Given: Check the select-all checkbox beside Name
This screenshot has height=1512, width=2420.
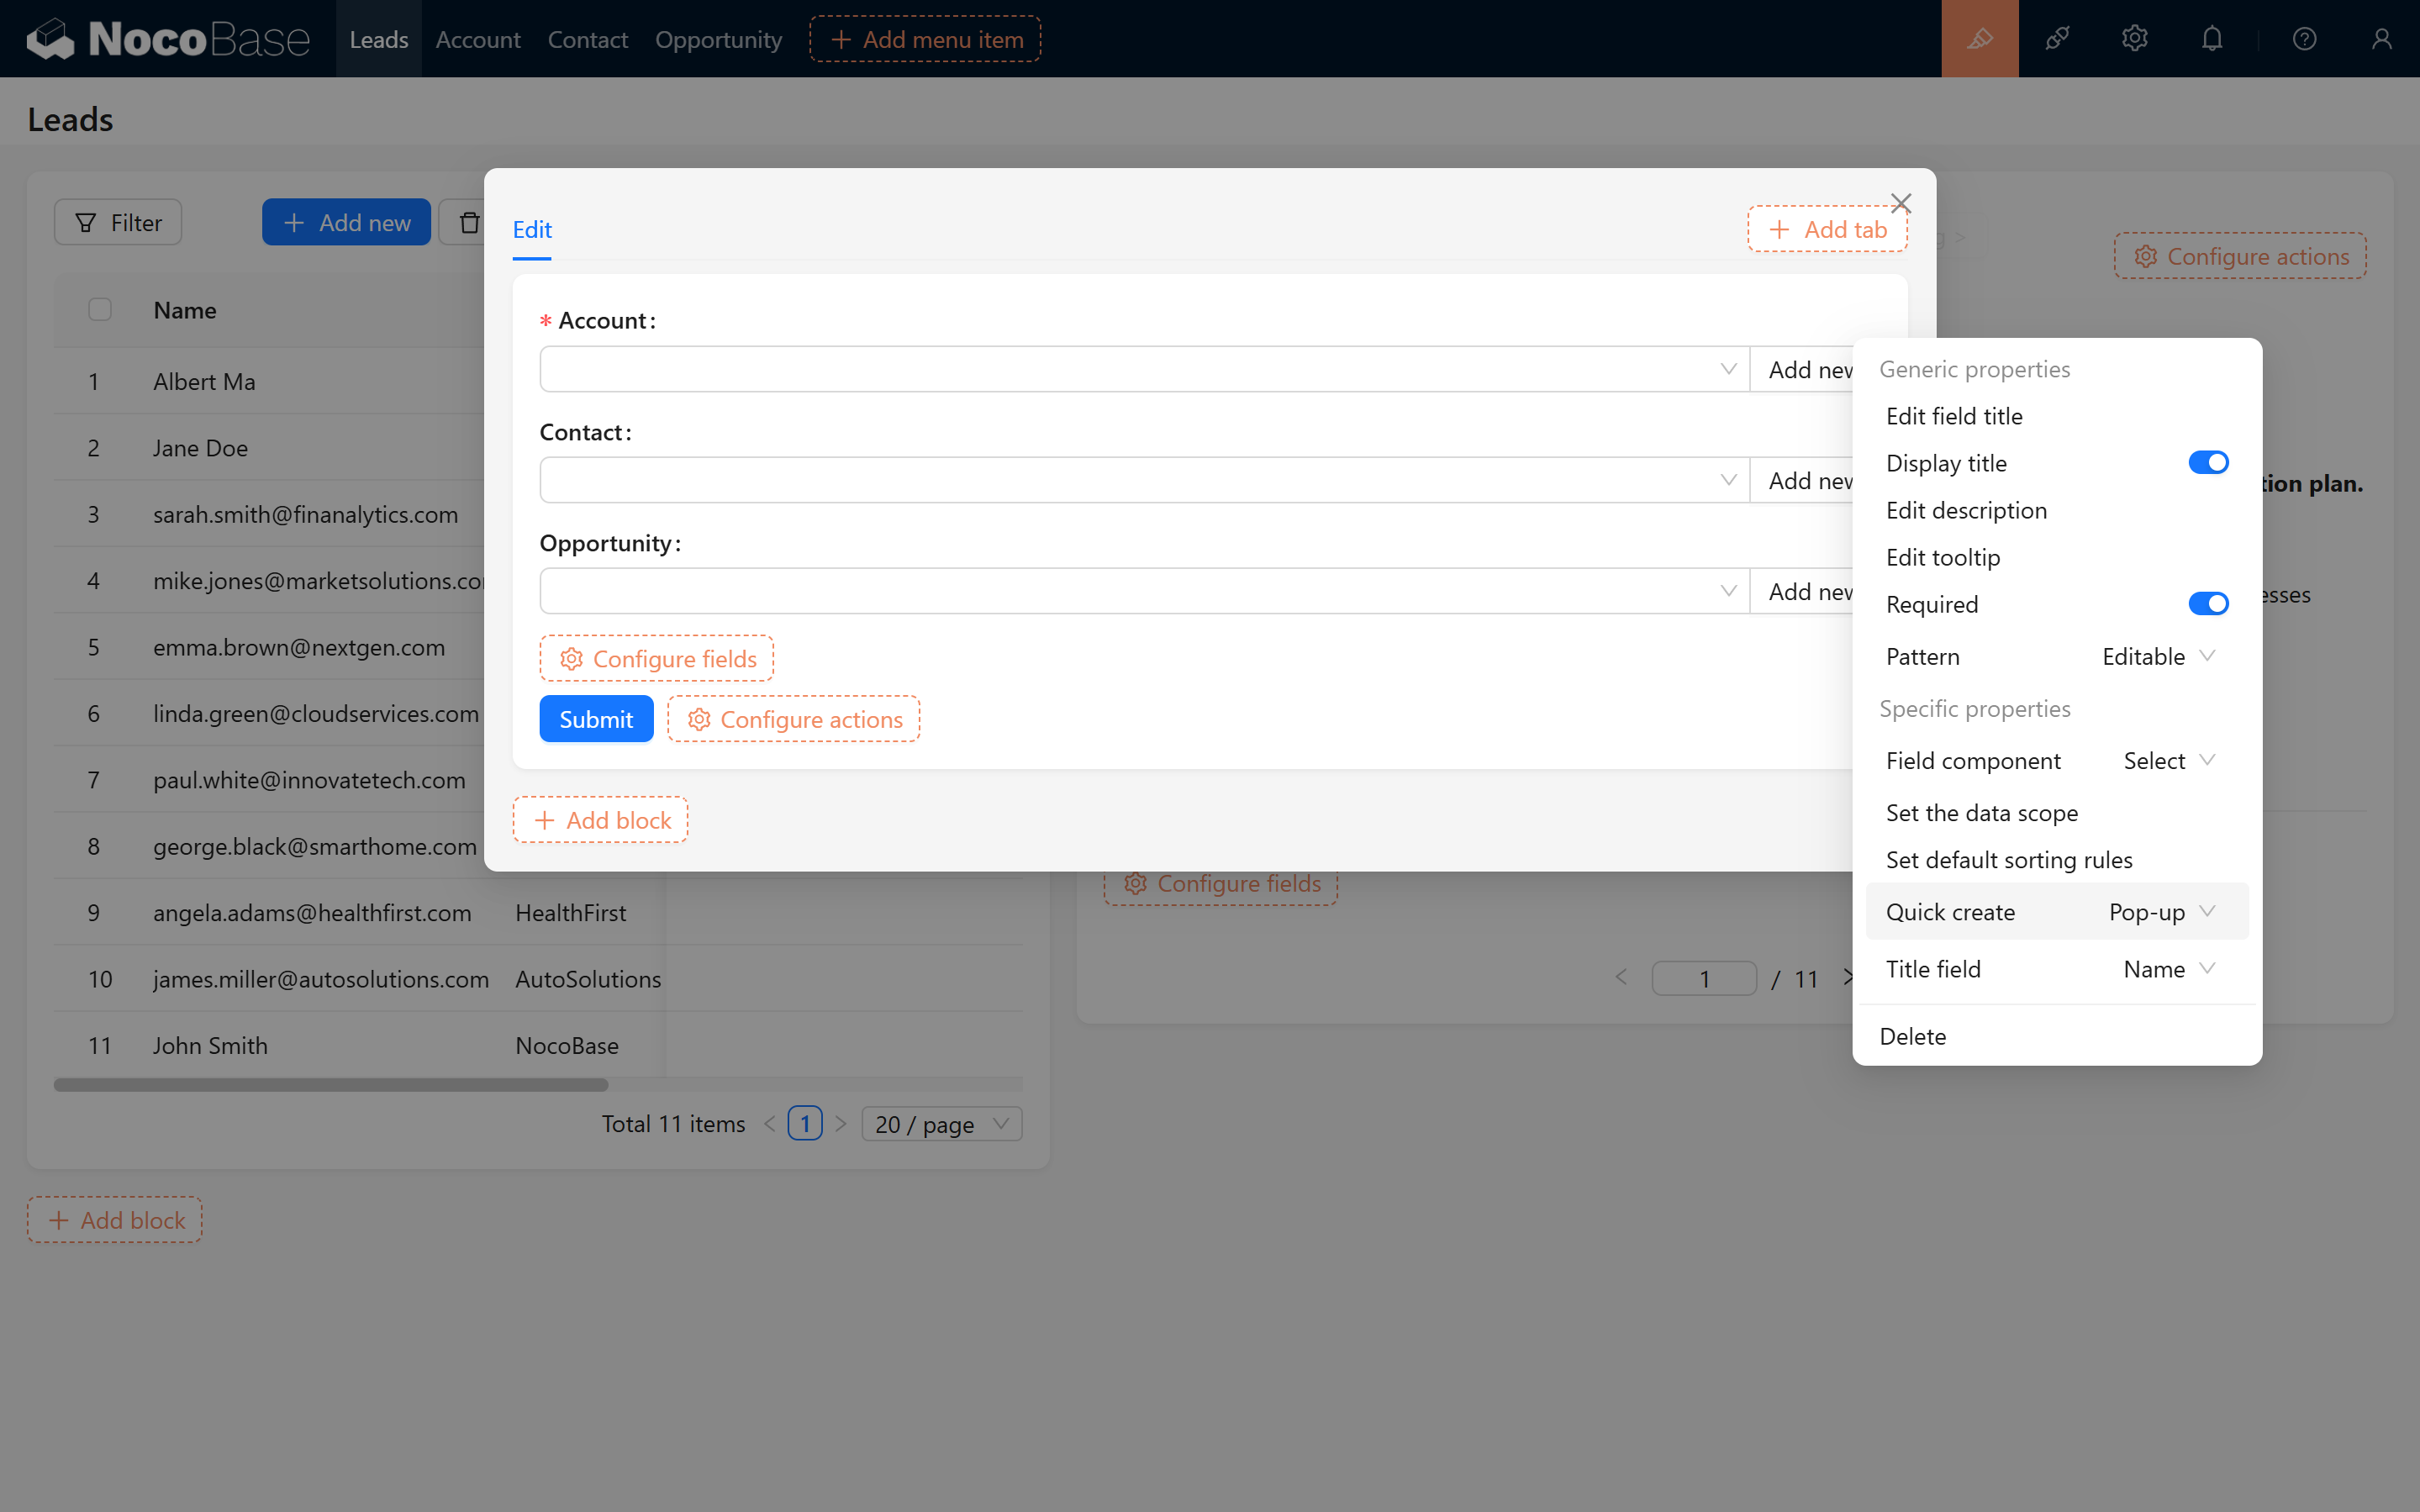Looking at the screenshot, I should tap(100, 310).
